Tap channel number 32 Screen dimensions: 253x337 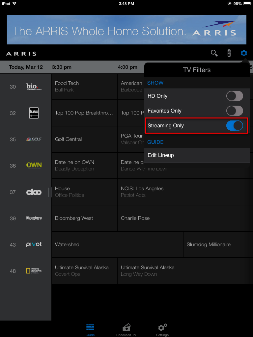click(x=13, y=113)
